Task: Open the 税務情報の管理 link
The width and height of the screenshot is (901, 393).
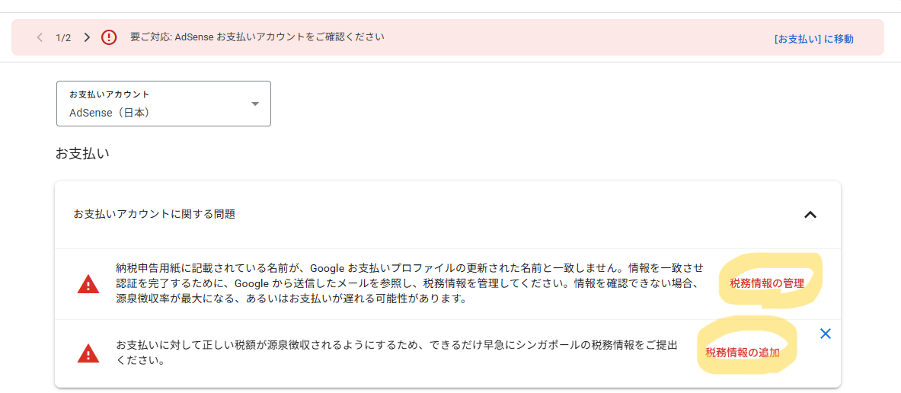Action: 766,283
